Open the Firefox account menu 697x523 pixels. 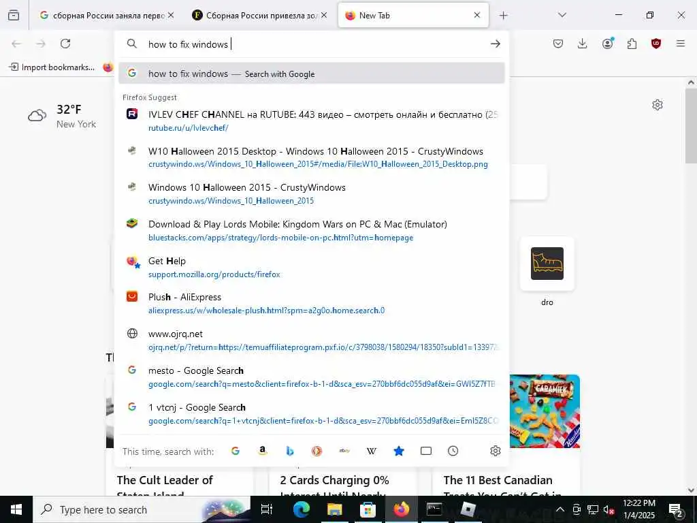[x=607, y=44]
